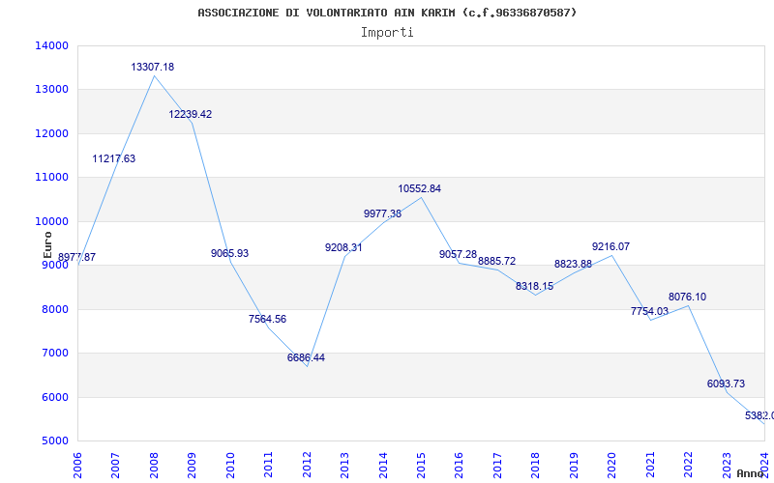Click the 2006 year label on x-axis
This screenshot has width=774, height=483.
tap(77, 465)
